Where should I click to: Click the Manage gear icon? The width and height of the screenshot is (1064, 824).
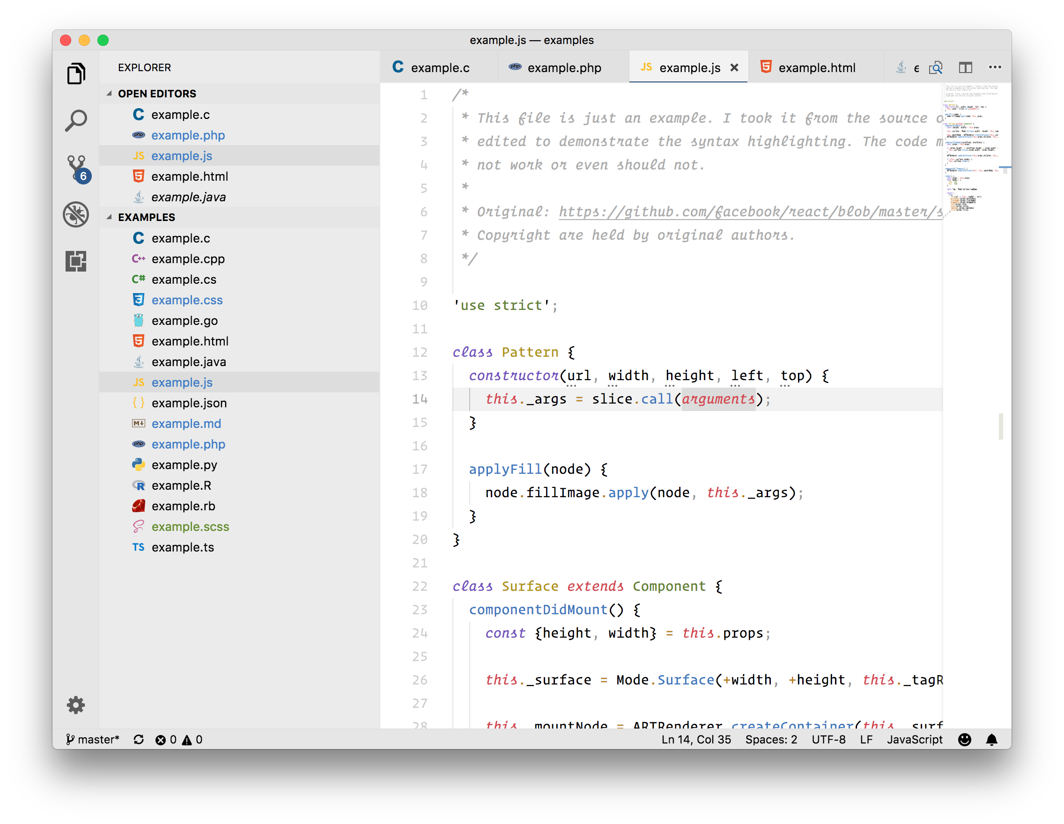(x=76, y=705)
